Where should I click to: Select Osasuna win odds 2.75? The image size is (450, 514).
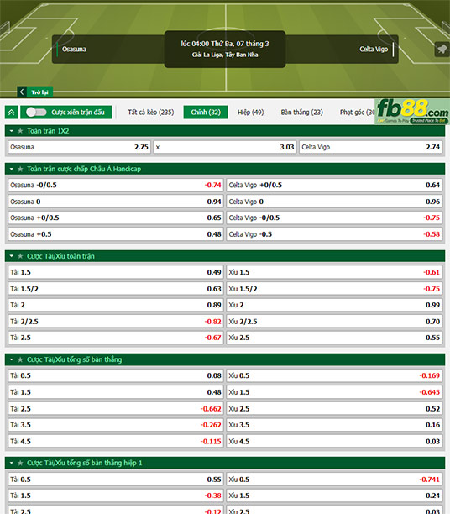(79, 147)
